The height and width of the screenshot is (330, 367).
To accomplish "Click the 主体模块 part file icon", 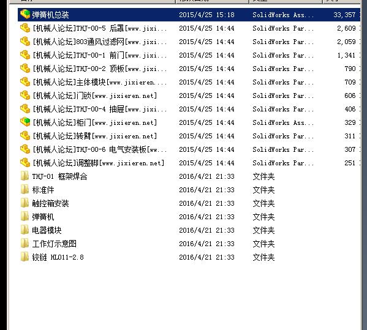I will click(x=25, y=82).
